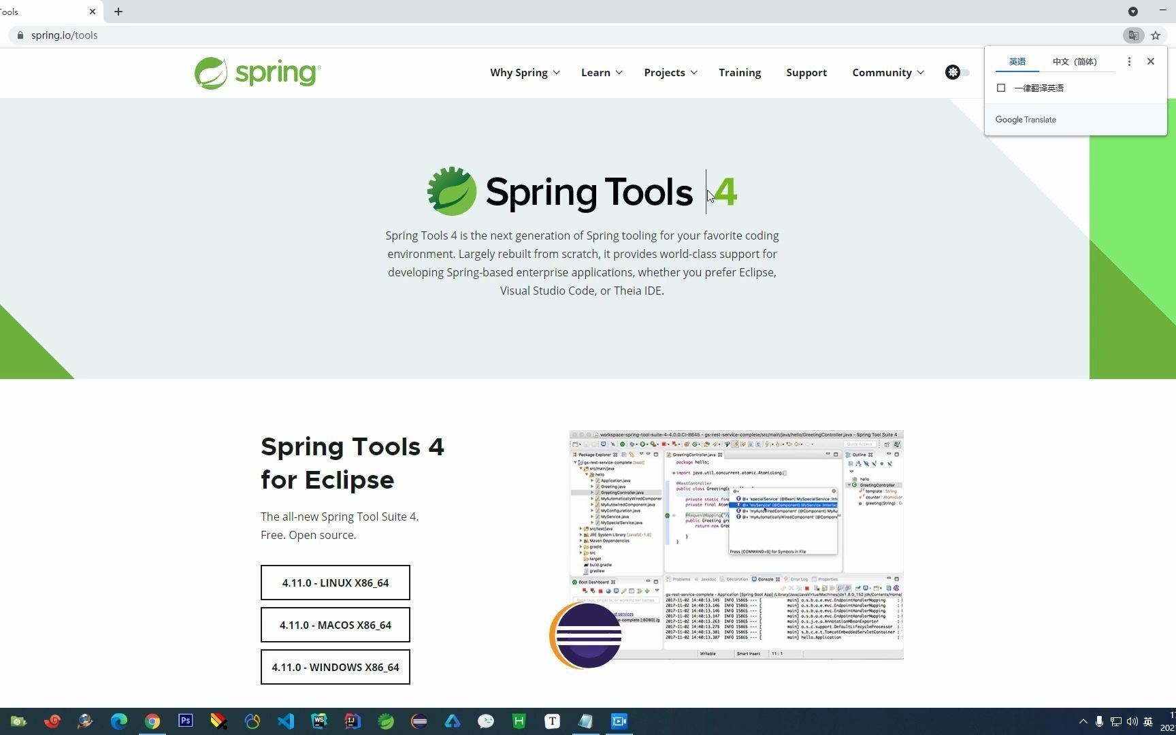Toggle the dark mode theme switch

coord(957,72)
